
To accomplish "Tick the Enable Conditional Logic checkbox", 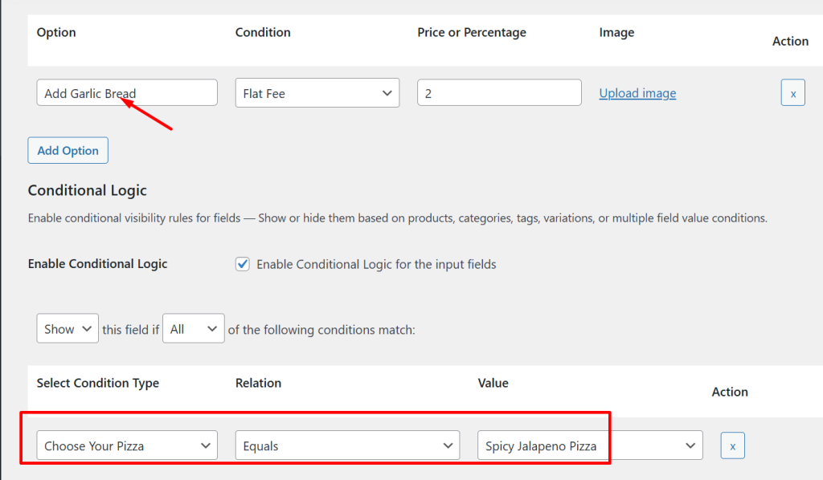I will 243,264.
